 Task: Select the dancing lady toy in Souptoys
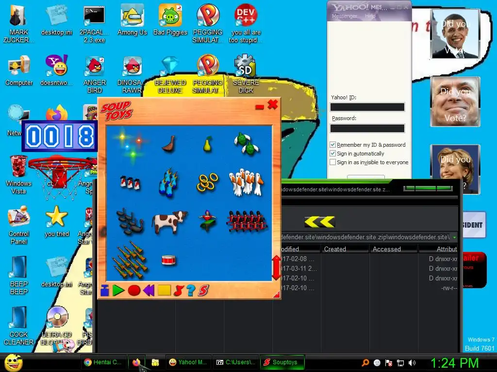(208, 220)
